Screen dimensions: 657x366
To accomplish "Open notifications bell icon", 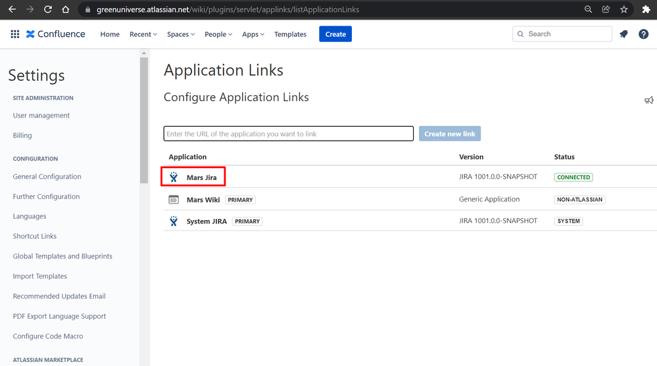I will tap(623, 34).
